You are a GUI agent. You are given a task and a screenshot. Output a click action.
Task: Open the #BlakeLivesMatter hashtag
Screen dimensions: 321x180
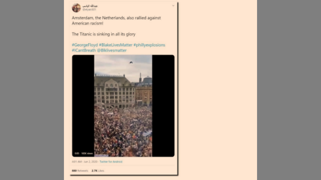click(116, 45)
